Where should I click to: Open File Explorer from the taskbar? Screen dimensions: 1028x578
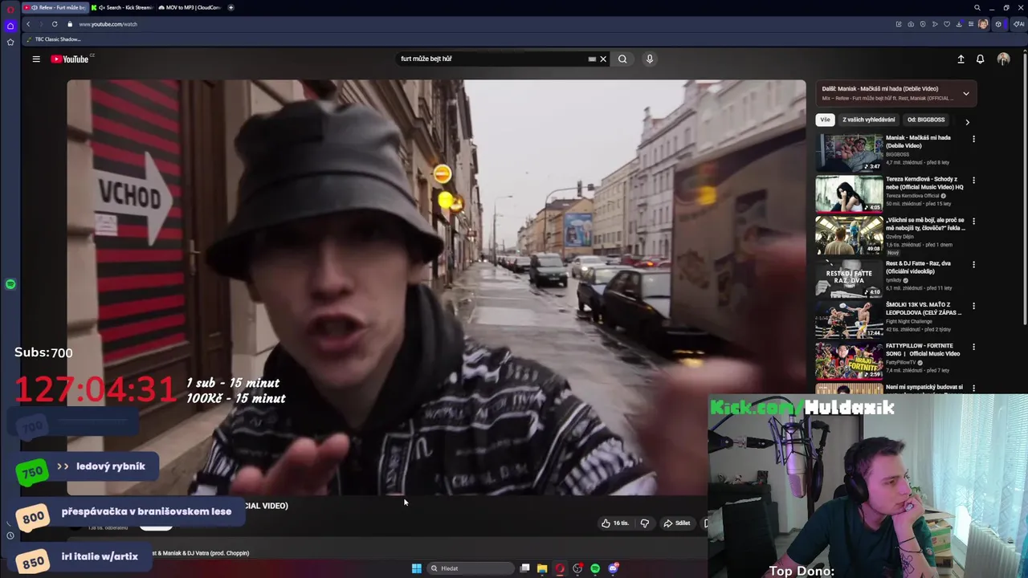542,568
